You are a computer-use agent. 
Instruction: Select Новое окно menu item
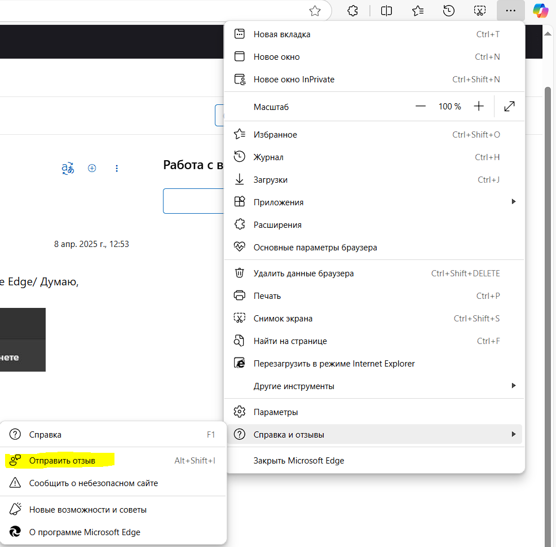click(374, 57)
